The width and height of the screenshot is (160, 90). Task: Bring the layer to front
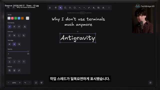24,62
